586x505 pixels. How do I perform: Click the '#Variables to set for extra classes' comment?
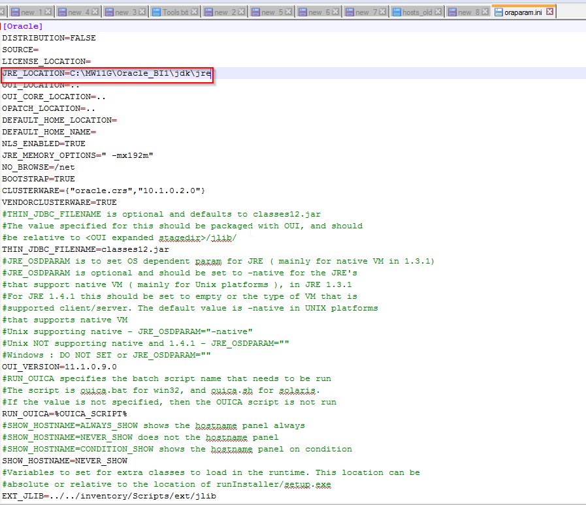click(x=211, y=472)
